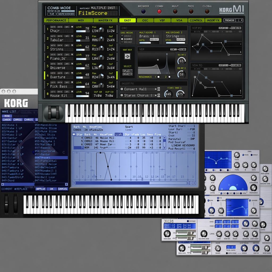Click the MAT ROX routing icon

pyautogui.click(x=127, y=56)
